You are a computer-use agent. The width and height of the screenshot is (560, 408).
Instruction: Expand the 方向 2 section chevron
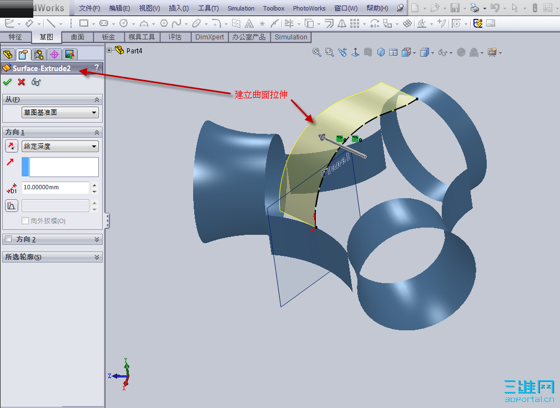pos(97,239)
